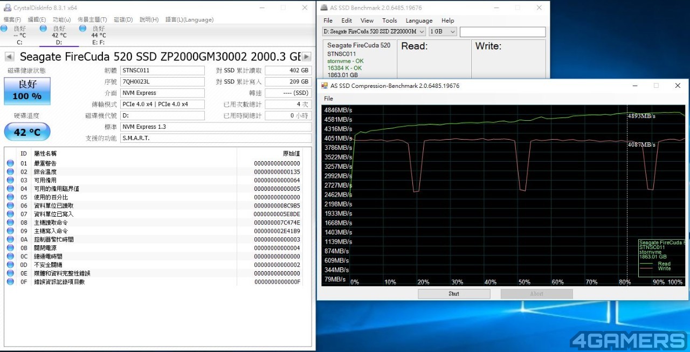
Task: Click the previous disk left arrow
Action: [x=9, y=57]
